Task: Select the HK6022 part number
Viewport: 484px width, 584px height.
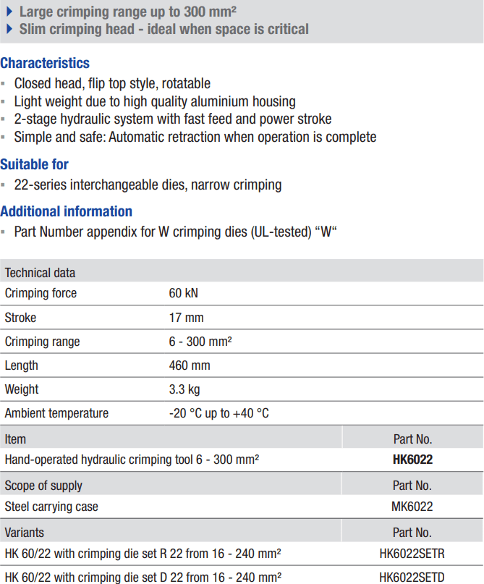Action: point(412,460)
